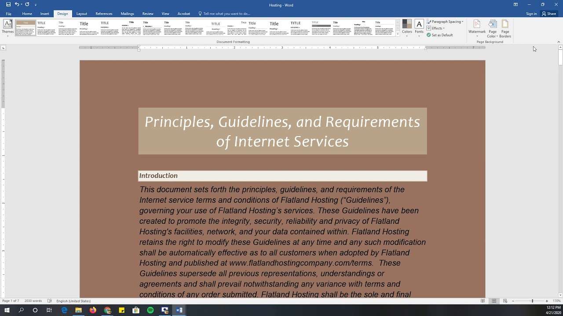Open the Watermark menu
This screenshot has width=563, height=316.
click(477, 28)
